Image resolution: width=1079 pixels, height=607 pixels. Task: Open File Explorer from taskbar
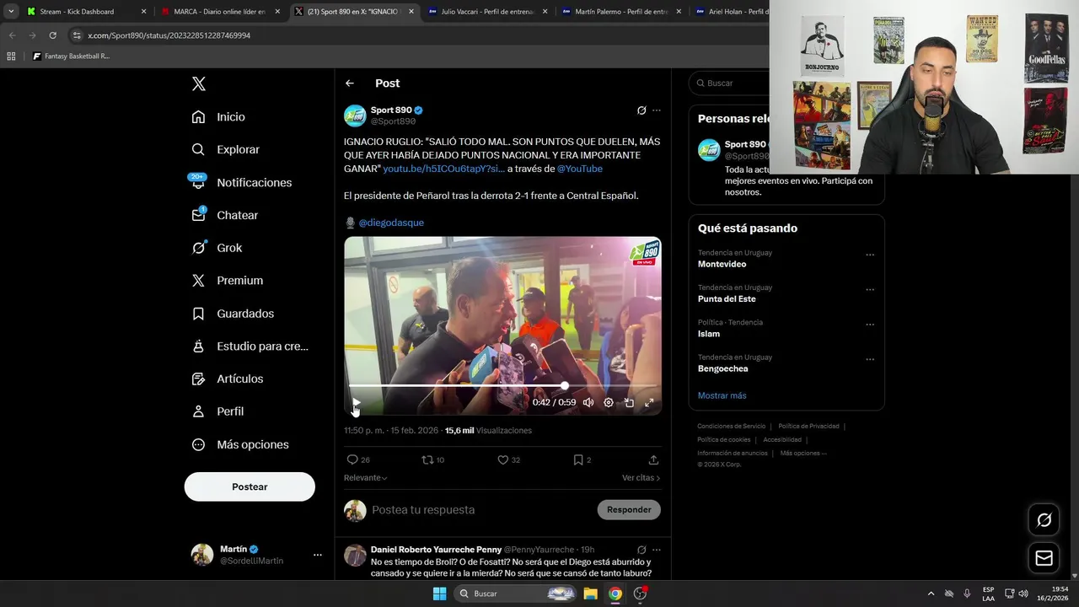coord(591,594)
